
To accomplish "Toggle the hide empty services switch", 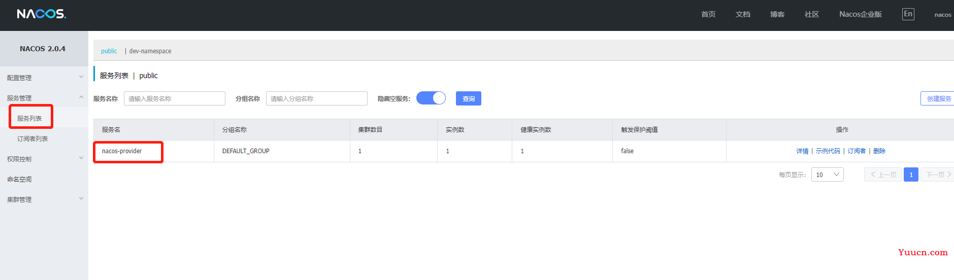I will (x=431, y=98).
